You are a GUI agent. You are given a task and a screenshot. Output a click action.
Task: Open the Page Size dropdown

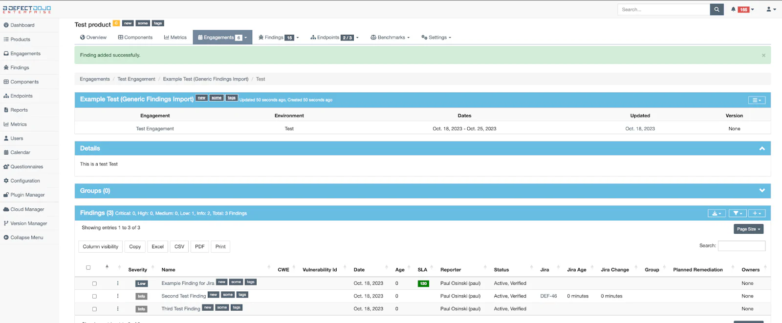coord(748,229)
